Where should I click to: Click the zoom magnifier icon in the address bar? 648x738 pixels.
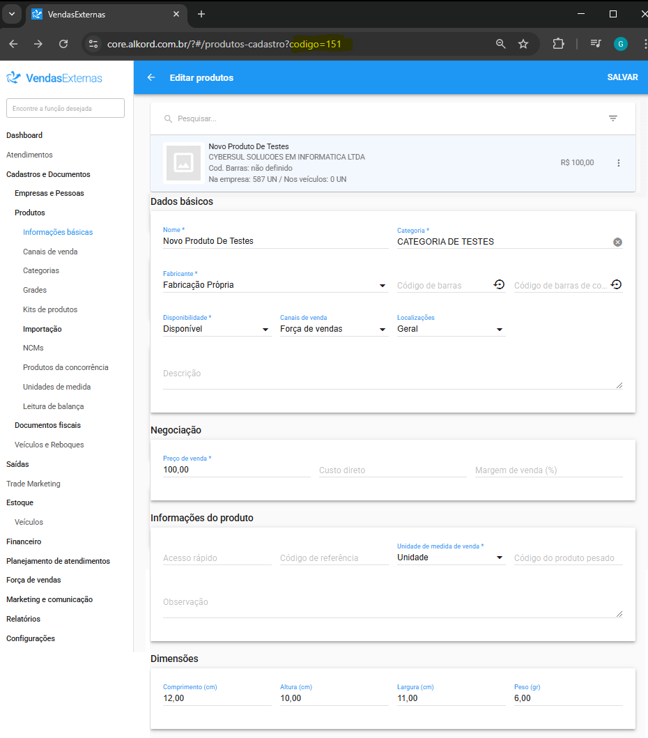501,44
